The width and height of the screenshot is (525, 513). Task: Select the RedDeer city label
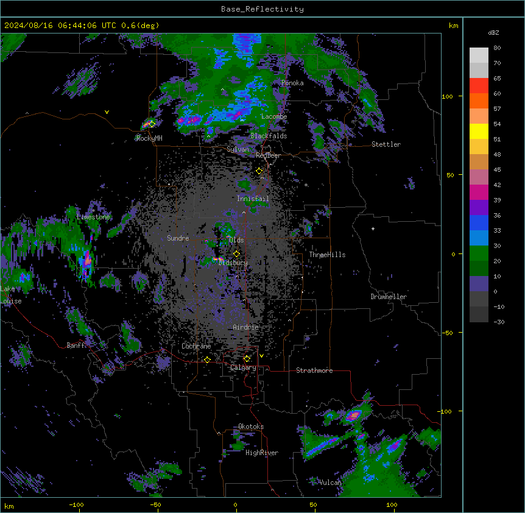click(269, 155)
